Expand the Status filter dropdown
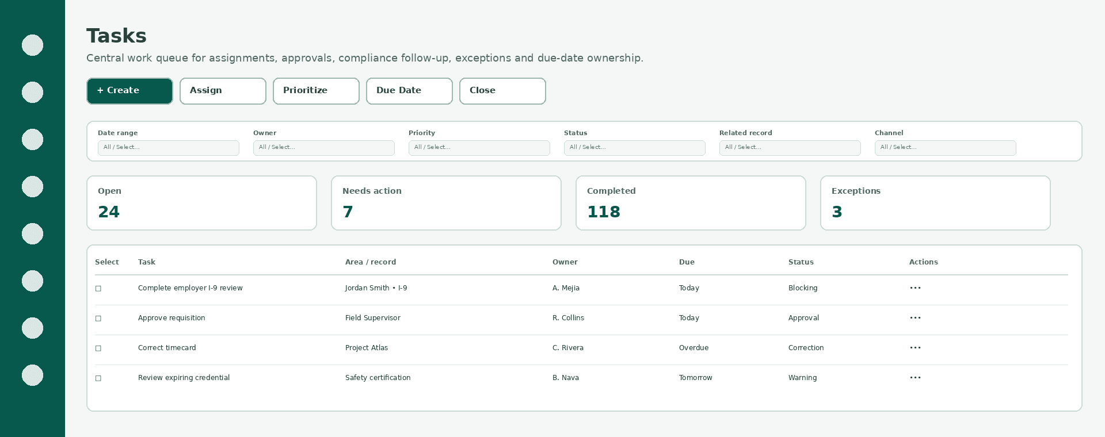 tap(635, 148)
